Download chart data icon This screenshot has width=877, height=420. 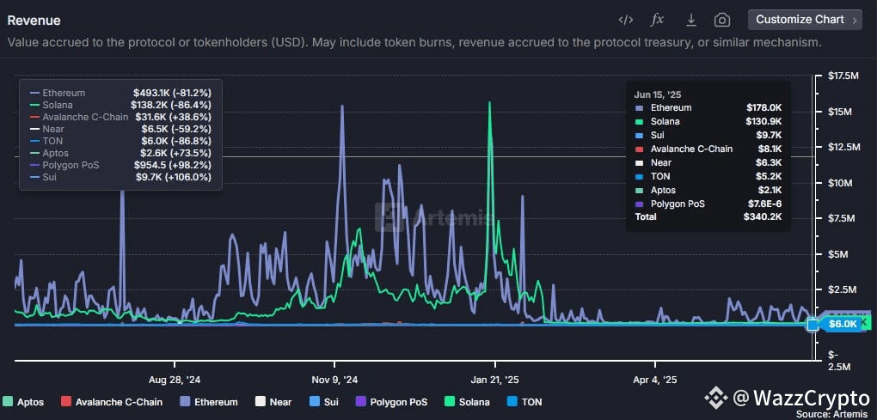690,20
